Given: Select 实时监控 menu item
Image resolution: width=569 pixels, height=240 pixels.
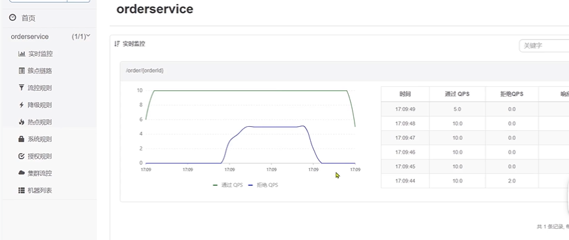Looking at the screenshot, I should pyautogui.click(x=40, y=54).
